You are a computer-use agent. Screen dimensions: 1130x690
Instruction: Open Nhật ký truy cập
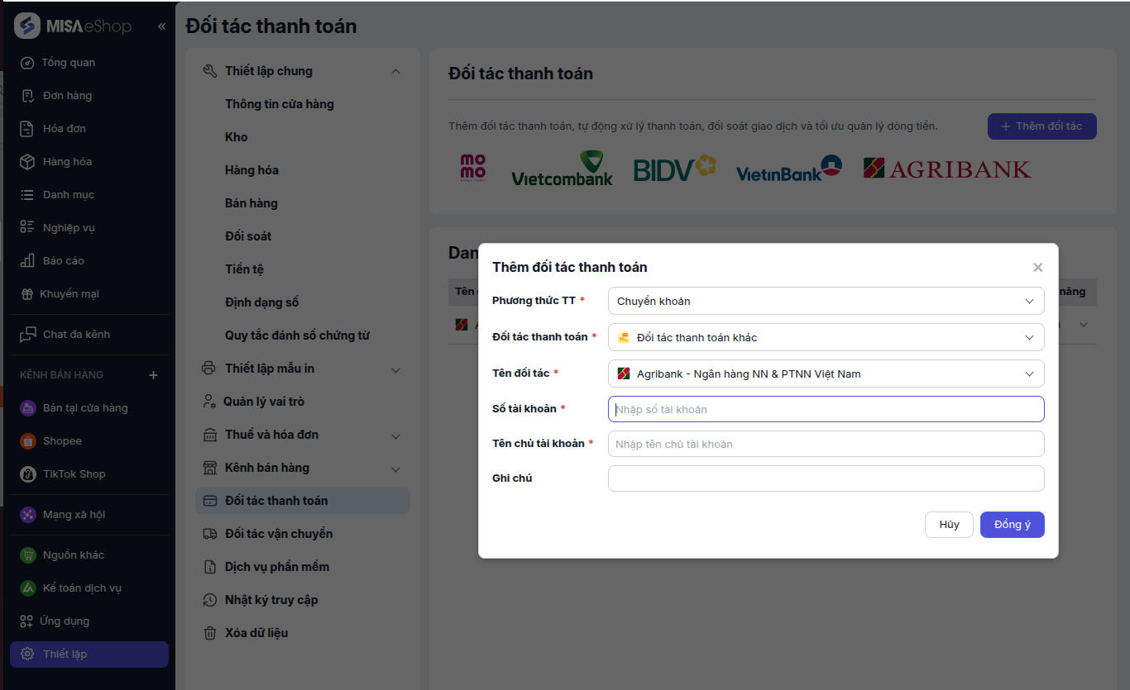tap(271, 600)
